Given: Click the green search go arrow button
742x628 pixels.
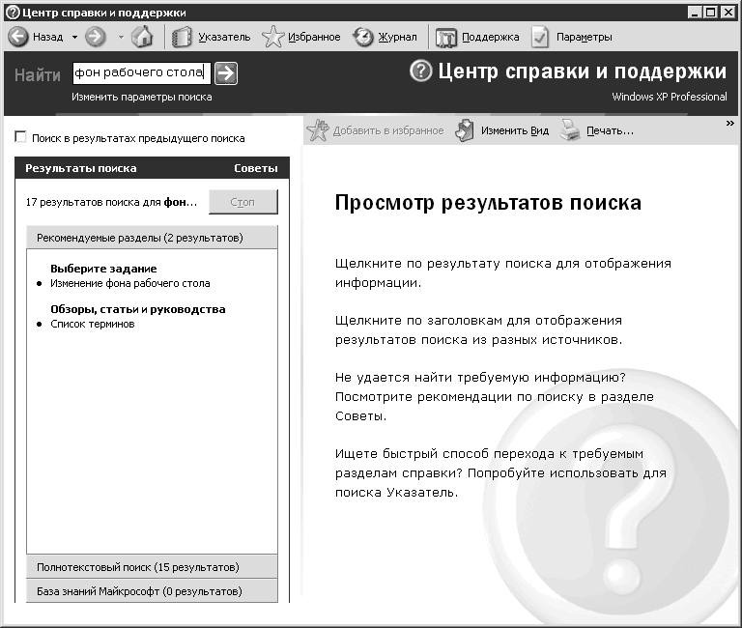Looking at the screenshot, I should tap(225, 73).
